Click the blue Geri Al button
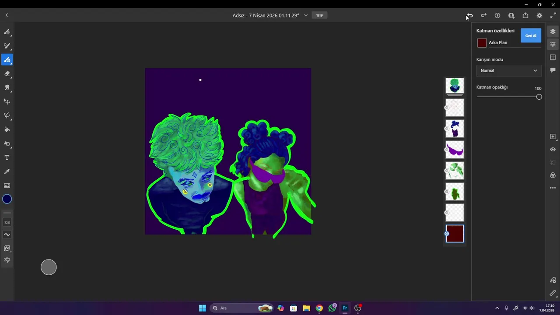Viewport: 560px width, 315px height. click(x=531, y=35)
